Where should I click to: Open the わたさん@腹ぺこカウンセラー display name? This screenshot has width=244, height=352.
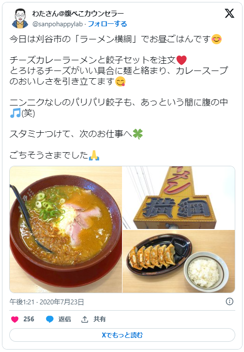pyautogui.click(x=78, y=14)
